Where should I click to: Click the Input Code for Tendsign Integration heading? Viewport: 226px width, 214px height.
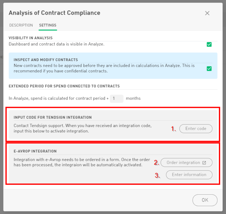53,117
